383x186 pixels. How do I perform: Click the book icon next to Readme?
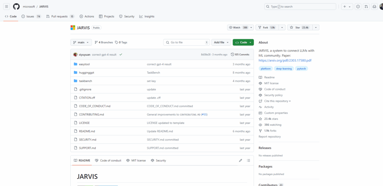(260, 77)
